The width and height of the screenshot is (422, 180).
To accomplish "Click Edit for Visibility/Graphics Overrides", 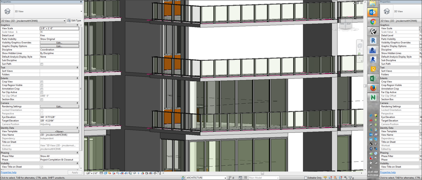I will pos(60,43).
